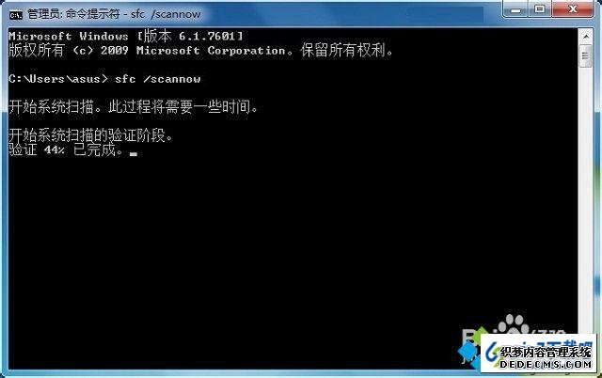Click the 2009 Microsoft Corporation copyright line
The image size is (602, 378).
coord(200,50)
